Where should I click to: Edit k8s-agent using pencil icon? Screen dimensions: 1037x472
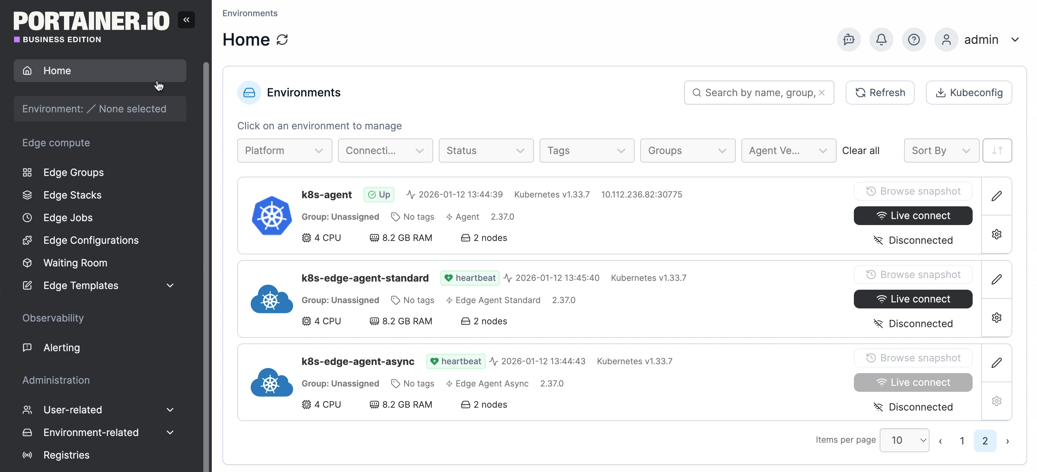click(996, 196)
